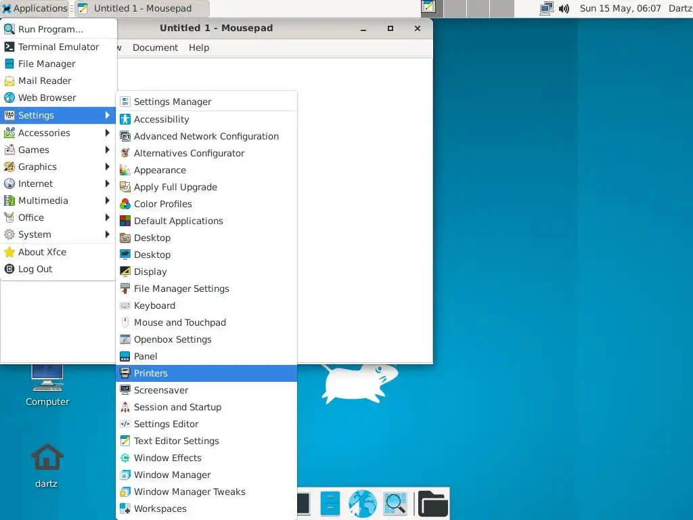693x520 pixels.
Task: Expand the System submenu
Action: click(x=58, y=234)
